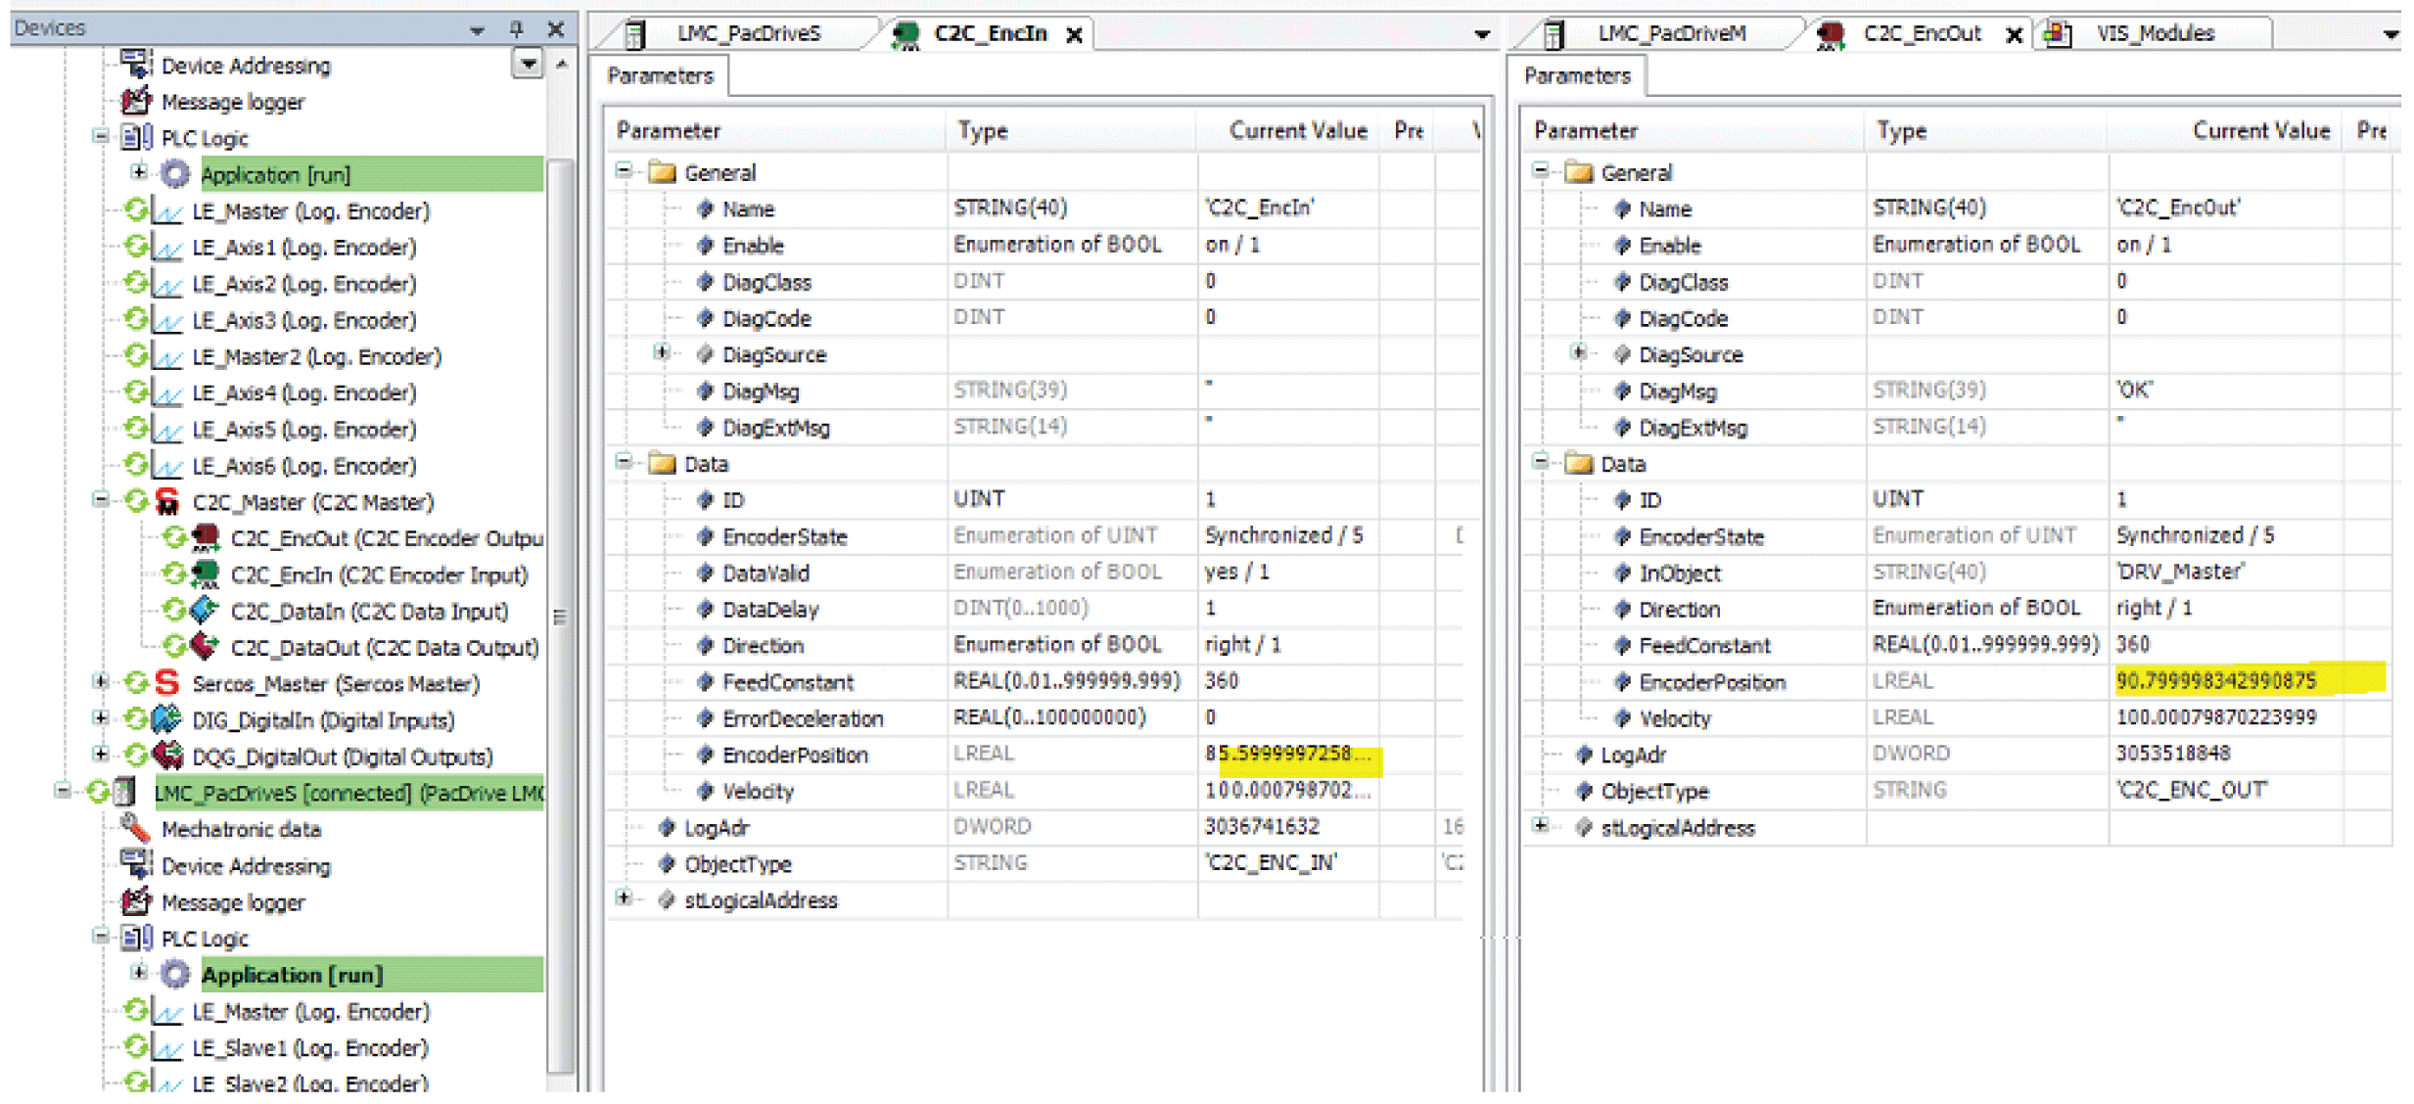Click gear icon of top Application [run]

click(175, 175)
